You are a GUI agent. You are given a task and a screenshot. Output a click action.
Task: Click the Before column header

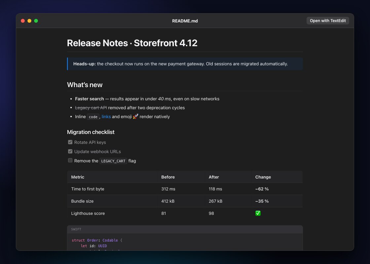[168, 177]
